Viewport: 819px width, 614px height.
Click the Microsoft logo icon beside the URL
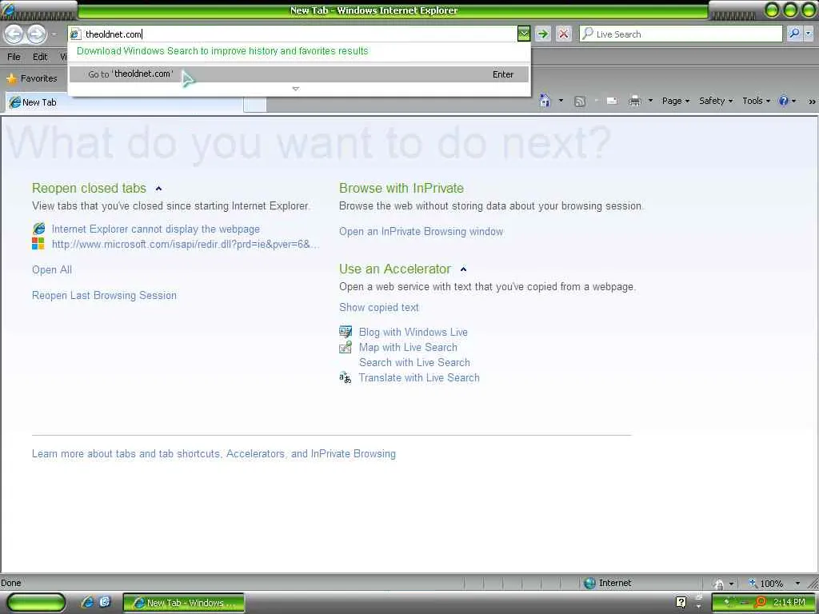click(38, 243)
